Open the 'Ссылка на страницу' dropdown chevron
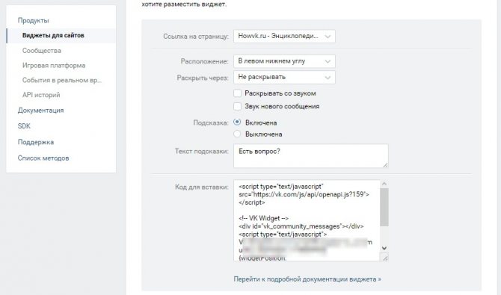Viewport: 501px width, 295px height. [328, 37]
